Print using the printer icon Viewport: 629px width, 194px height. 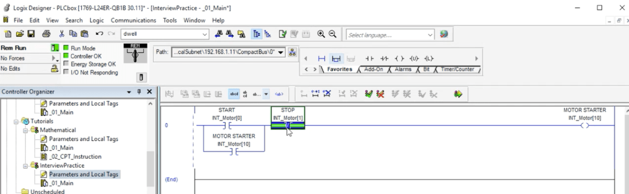pos(46,34)
